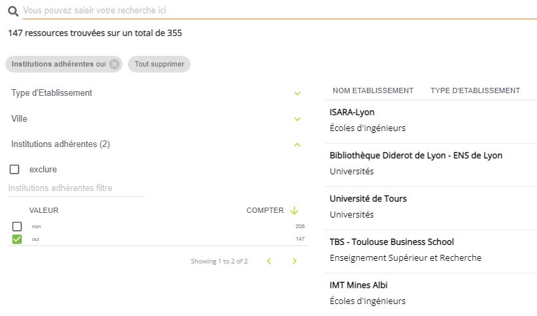The image size is (537, 316).
Task: Expand the Type d'Etablissement filter
Action: 297,93
